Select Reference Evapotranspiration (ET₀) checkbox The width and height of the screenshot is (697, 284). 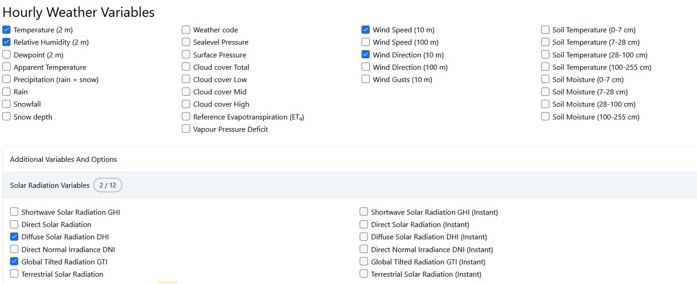click(x=186, y=117)
